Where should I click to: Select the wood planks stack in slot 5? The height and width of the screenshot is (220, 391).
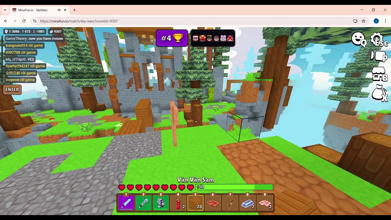195,203
